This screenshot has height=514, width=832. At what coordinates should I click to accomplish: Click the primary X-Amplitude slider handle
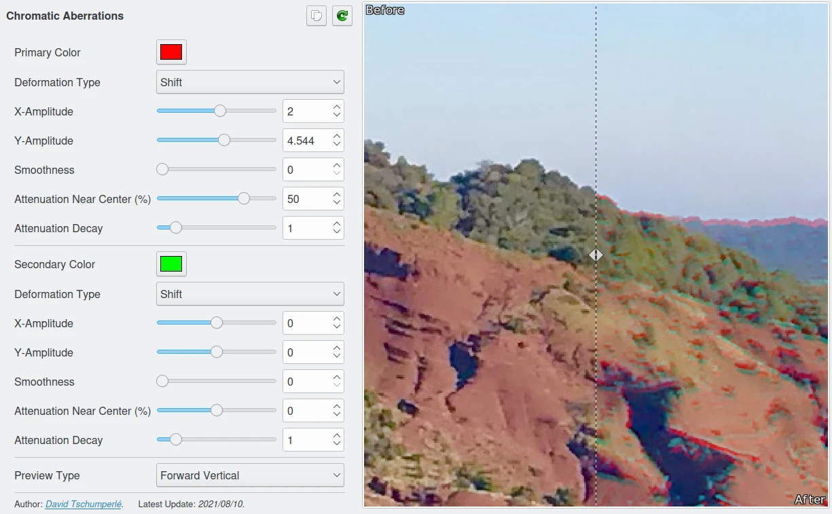coord(219,111)
